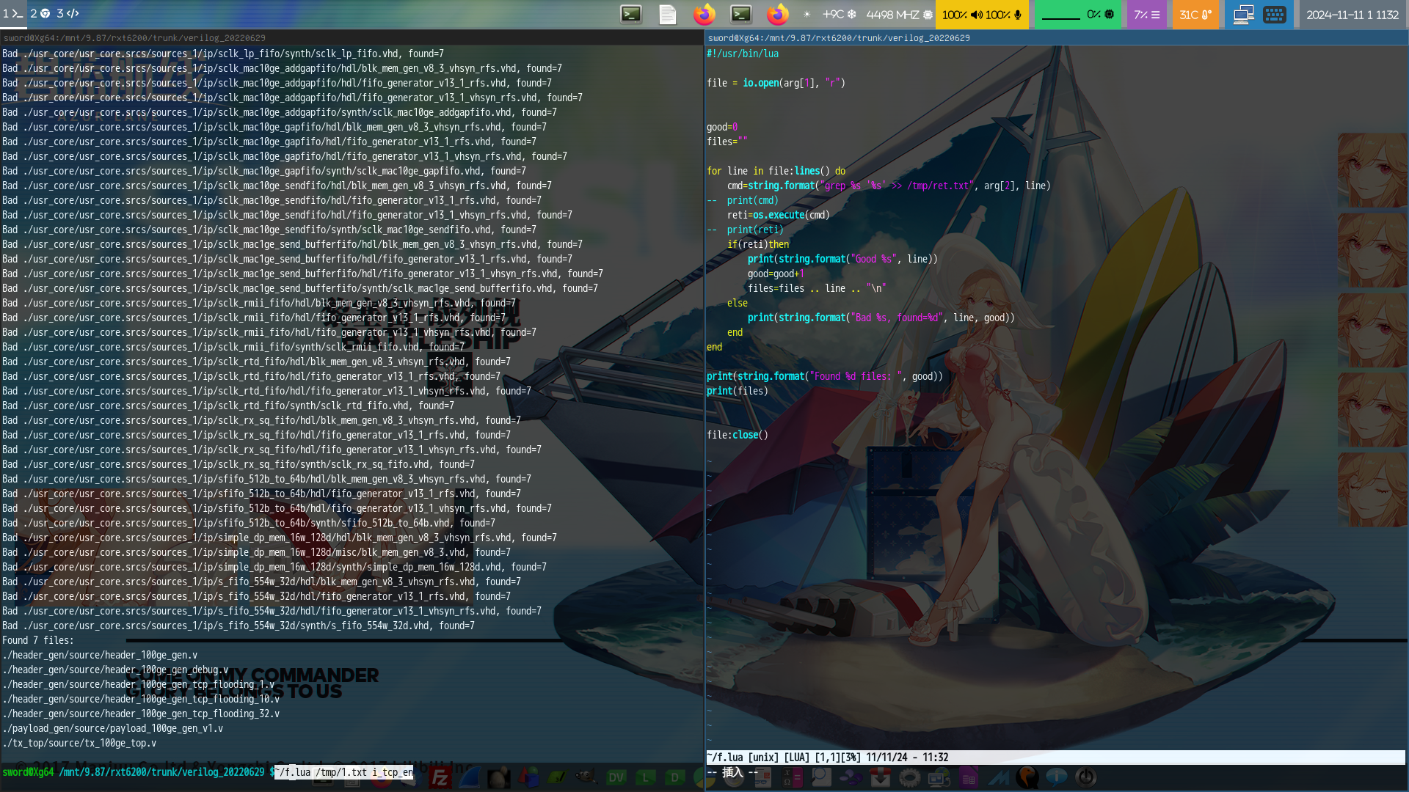Click the 4498 MHZ CPU frequency widget

tap(899, 14)
